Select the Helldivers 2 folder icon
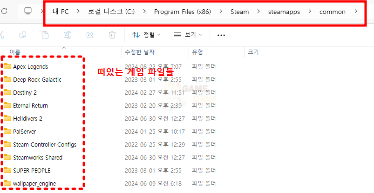 click(7, 118)
